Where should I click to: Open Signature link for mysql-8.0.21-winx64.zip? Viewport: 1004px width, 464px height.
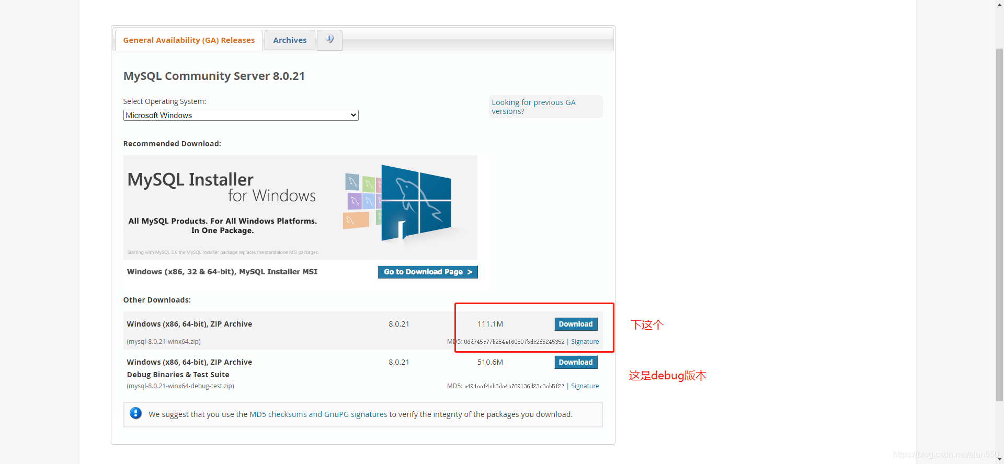coord(585,342)
